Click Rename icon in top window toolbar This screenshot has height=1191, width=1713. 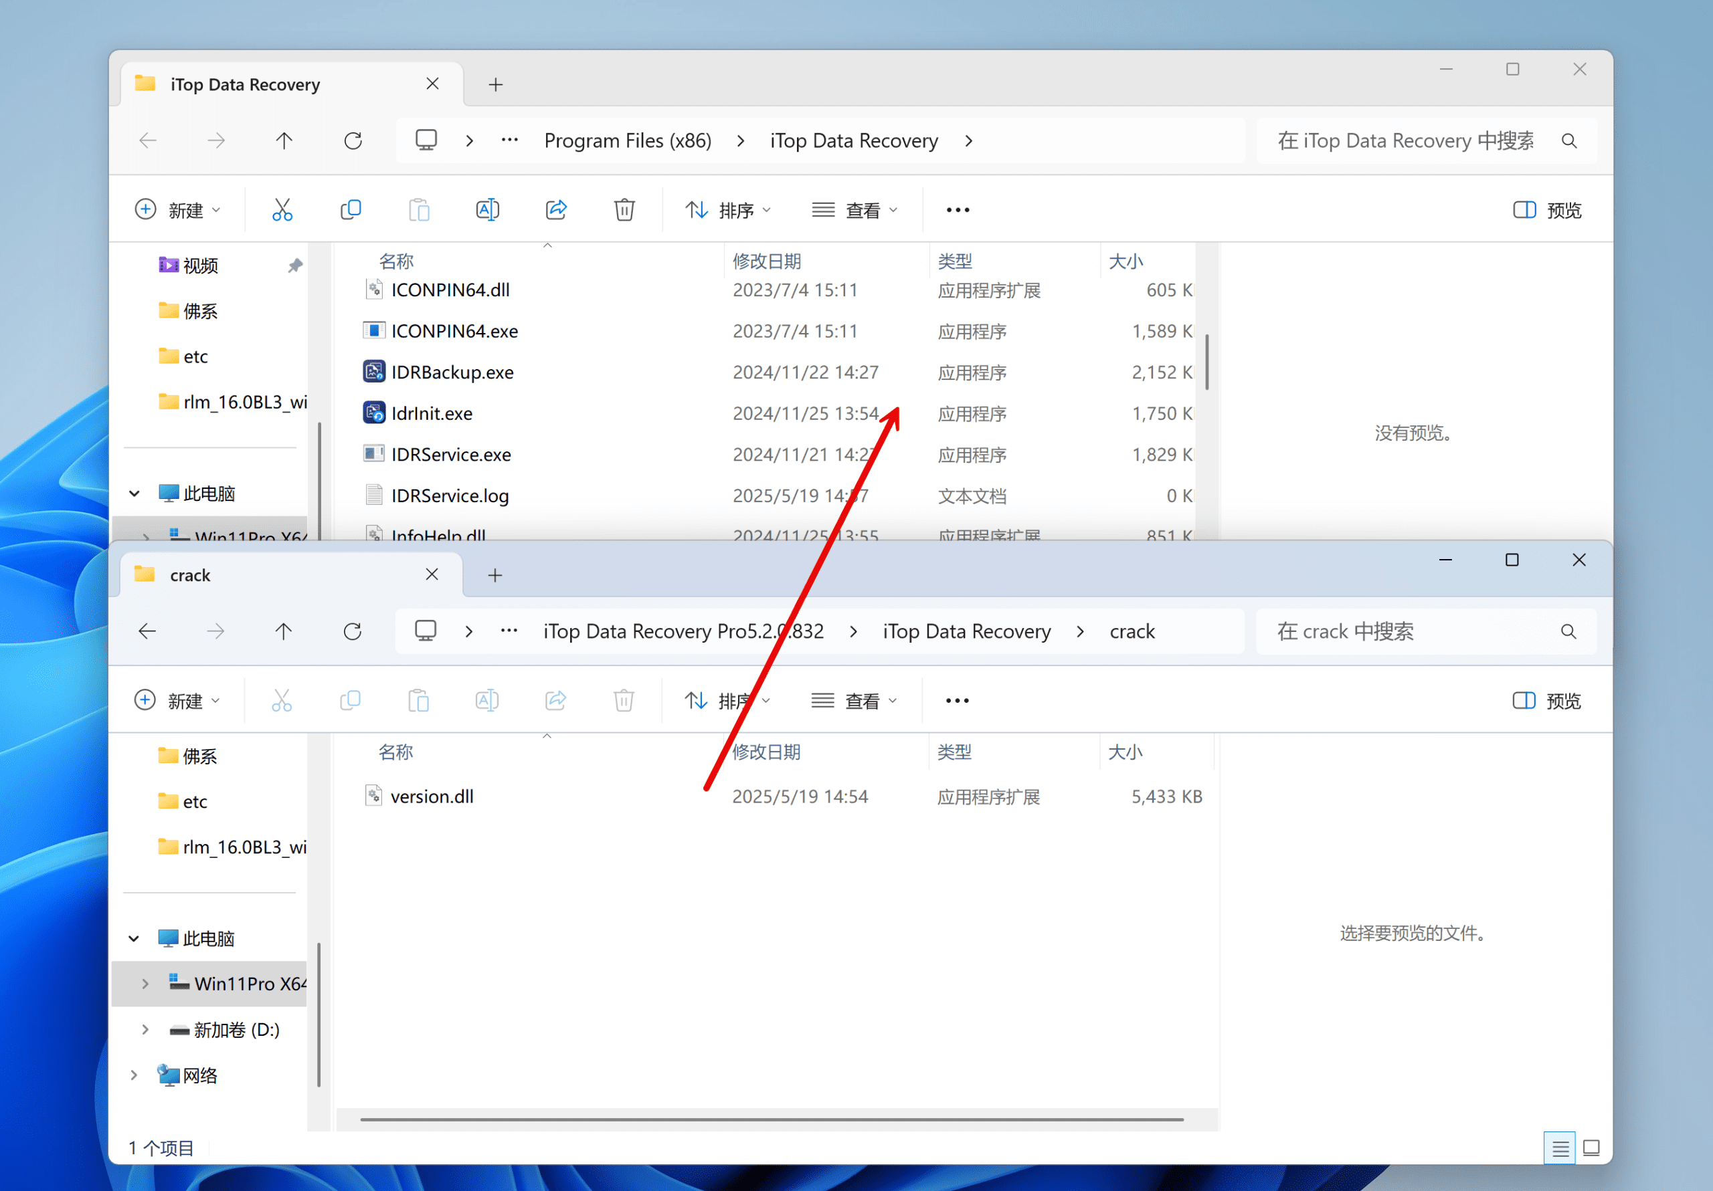[x=487, y=209]
